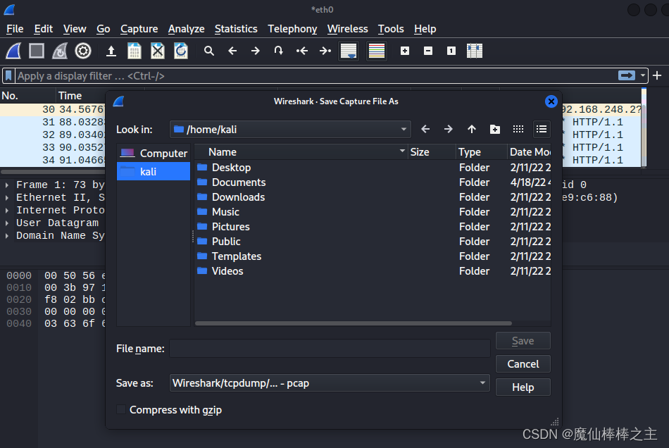This screenshot has height=448, width=669.
Task: Zoom out main window text
Action: [x=428, y=51]
